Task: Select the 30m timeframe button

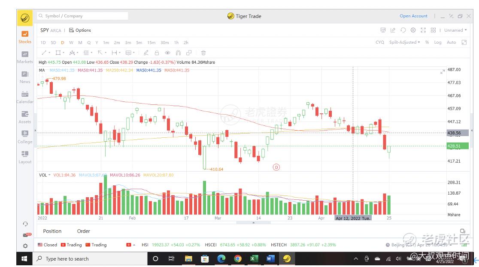Action: pyautogui.click(x=165, y=43)
